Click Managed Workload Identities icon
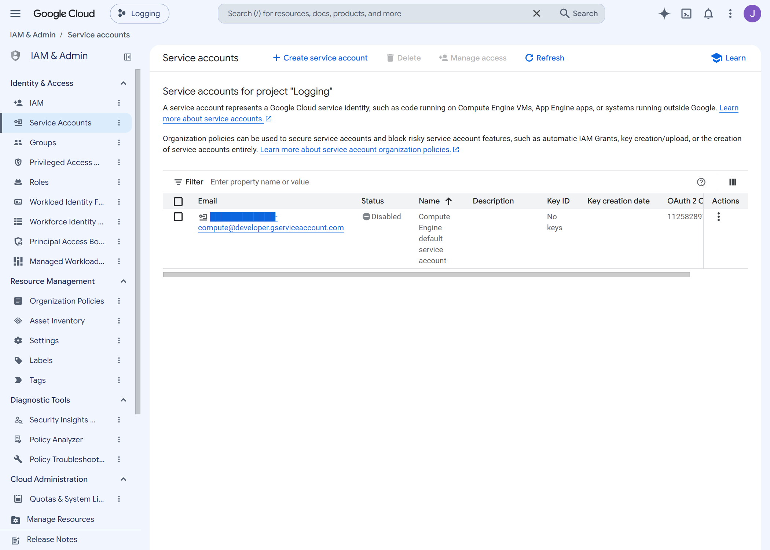770x550 pixels. point(18,261)
